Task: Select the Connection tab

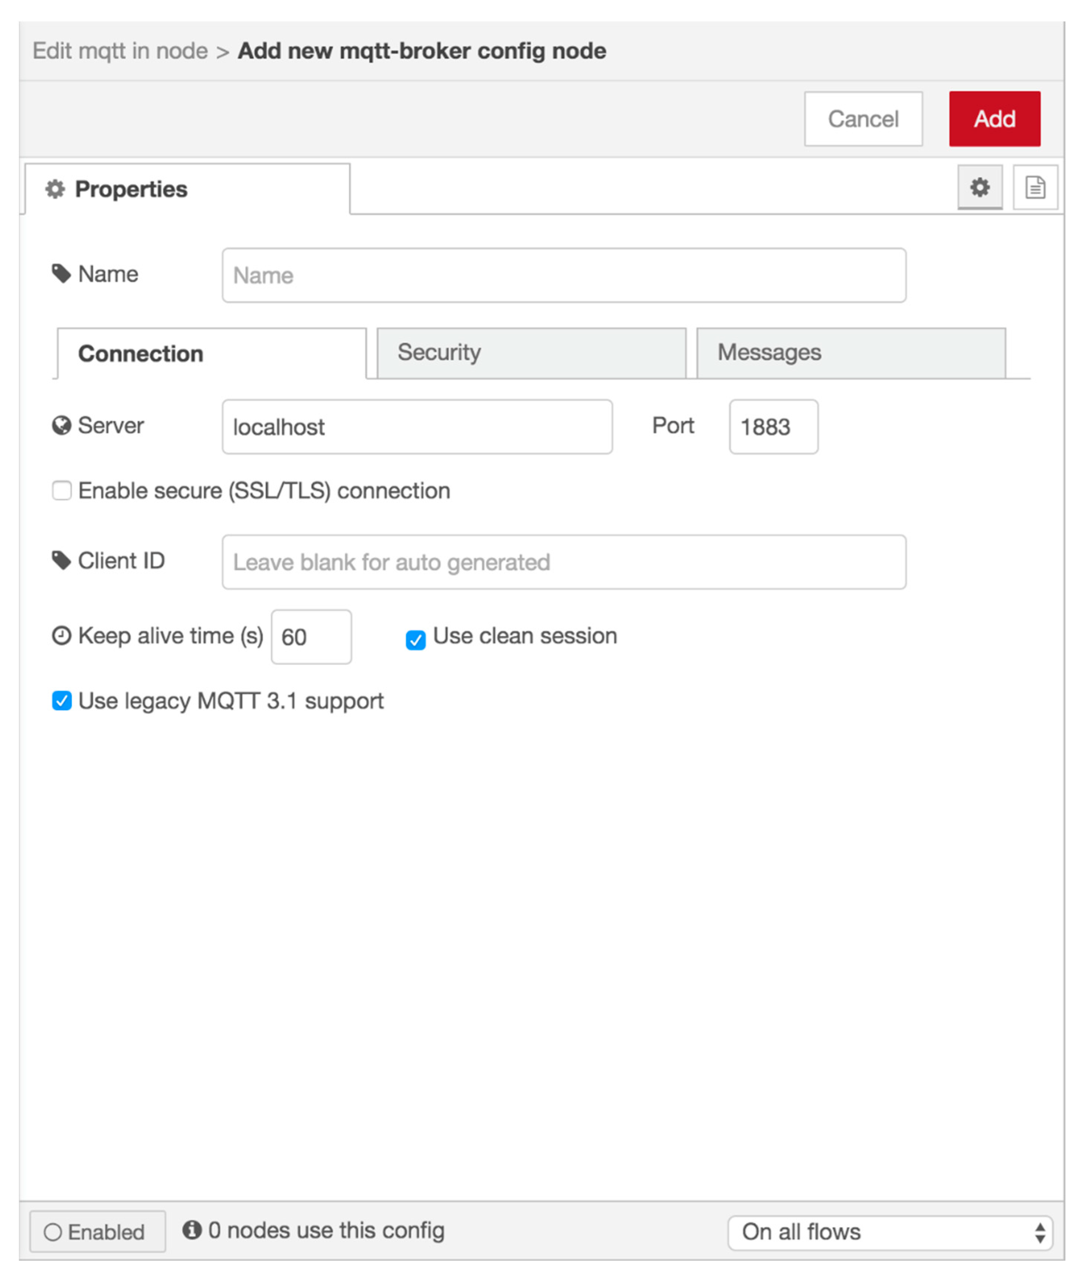Action: tap(211, 354)
